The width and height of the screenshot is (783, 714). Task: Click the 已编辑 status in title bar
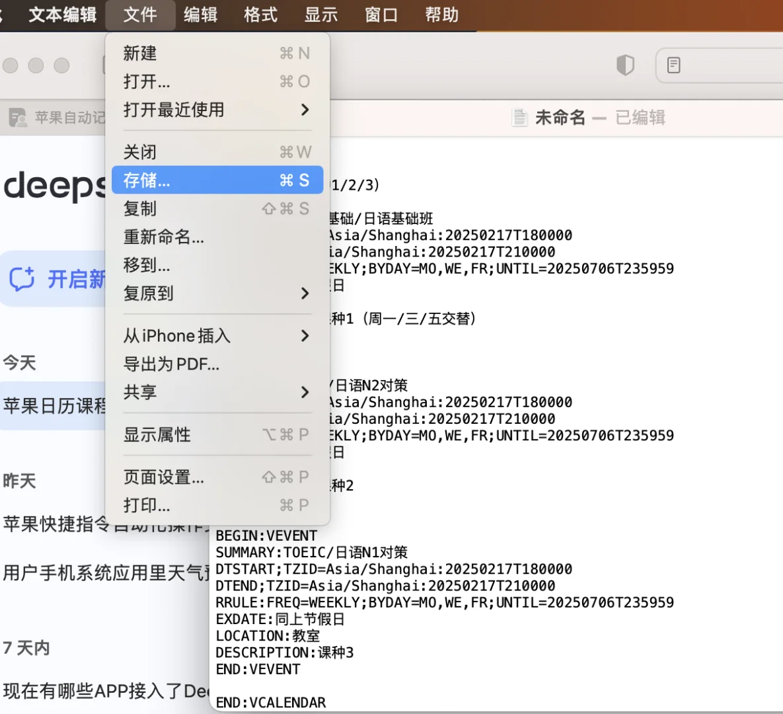pyautogui.click(x=640, y=118)
